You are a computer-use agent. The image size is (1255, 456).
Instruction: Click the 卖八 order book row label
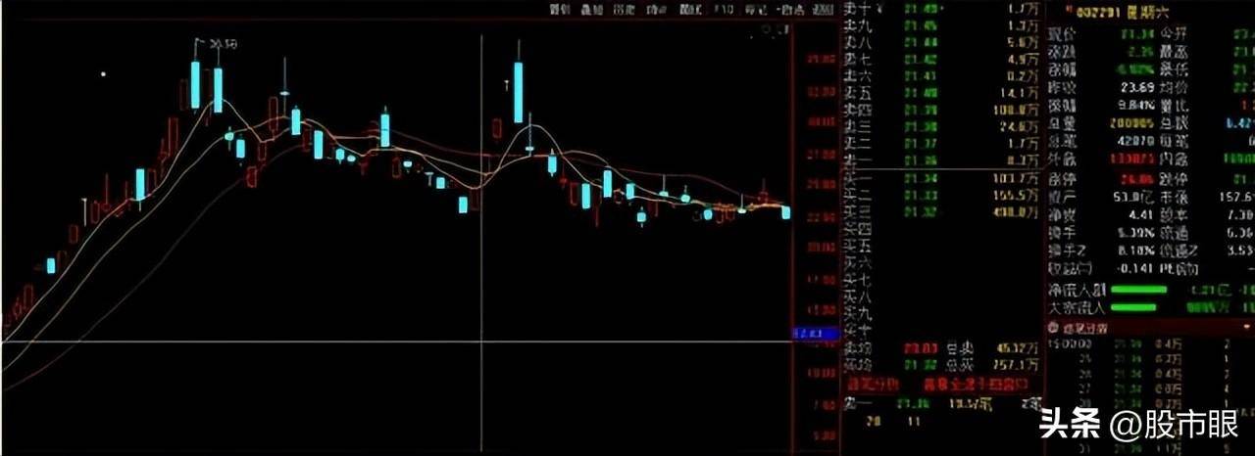pos(859,43)
